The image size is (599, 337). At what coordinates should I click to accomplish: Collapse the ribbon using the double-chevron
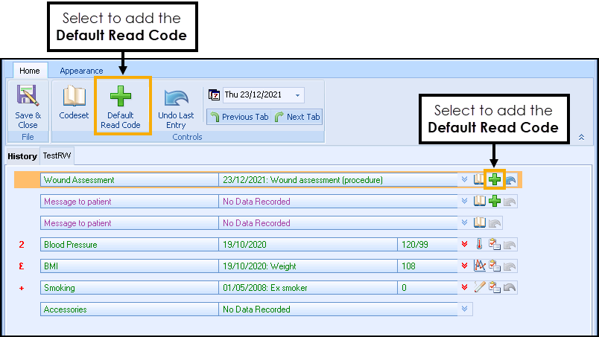(x=580, y=137)
